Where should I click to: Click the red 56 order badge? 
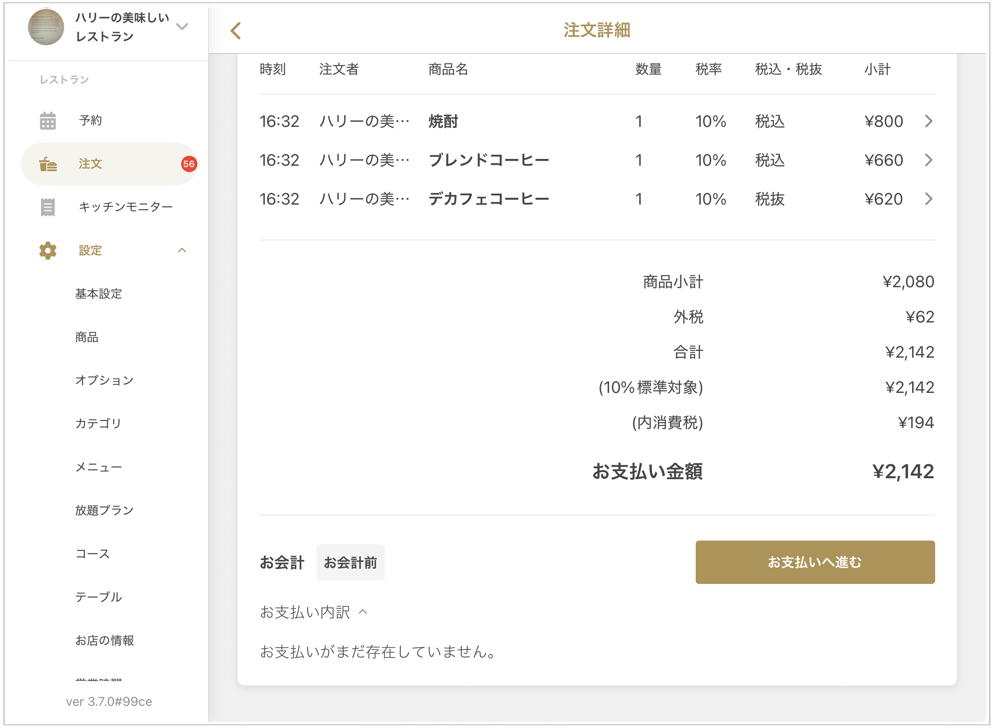click(189, 164)
